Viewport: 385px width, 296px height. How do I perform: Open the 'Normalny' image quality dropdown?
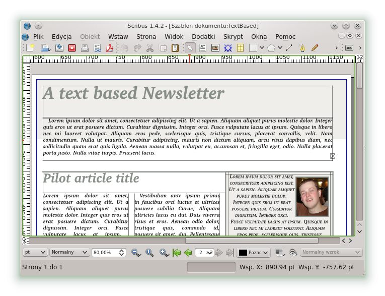click(69, 252)
